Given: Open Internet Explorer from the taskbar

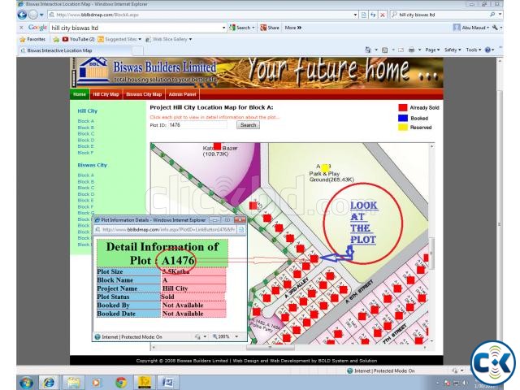Looking at the screenshot, I should [49, 383].
